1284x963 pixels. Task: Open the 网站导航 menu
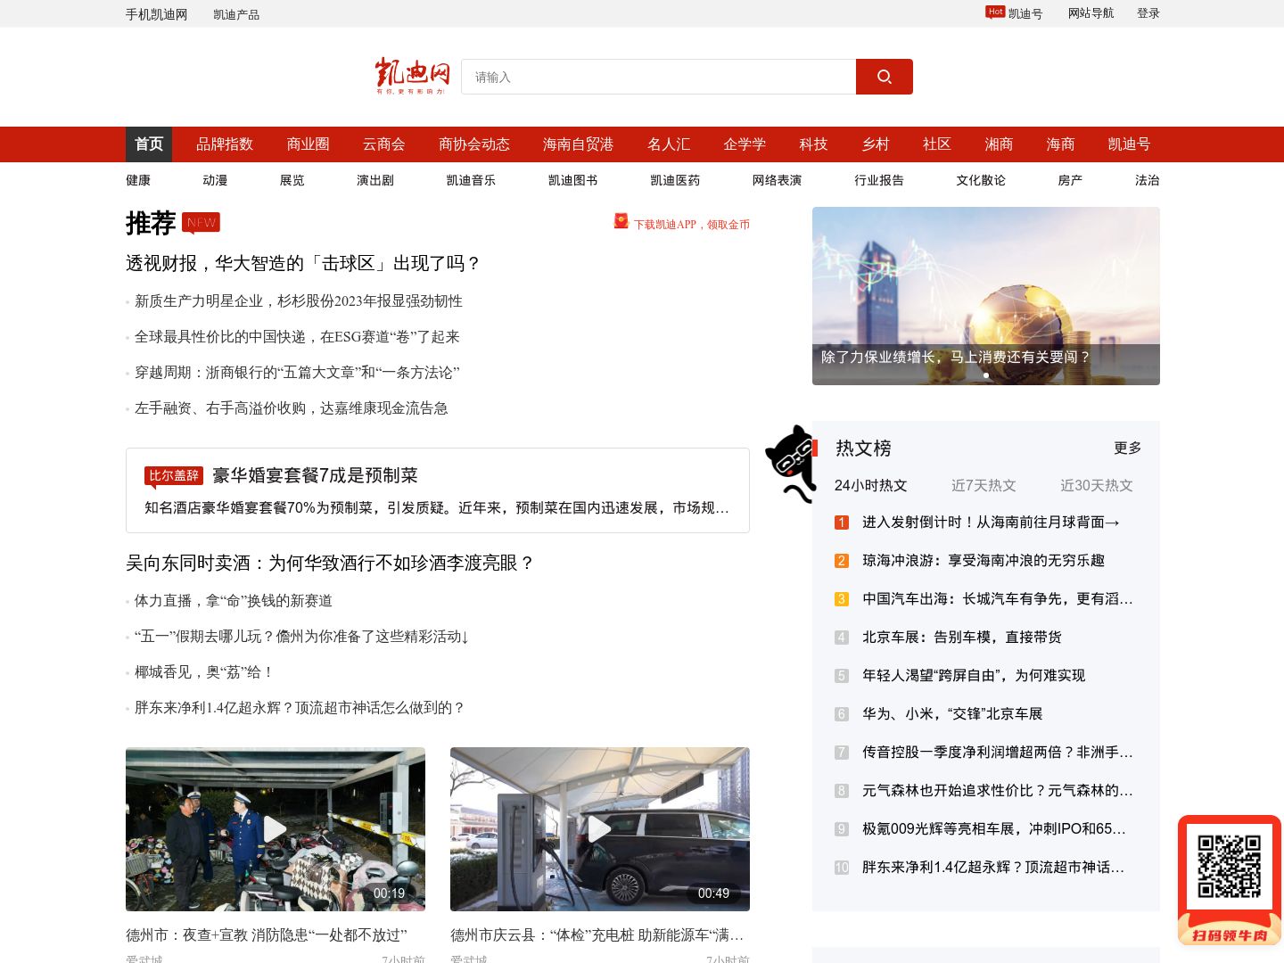[1091, 13]
